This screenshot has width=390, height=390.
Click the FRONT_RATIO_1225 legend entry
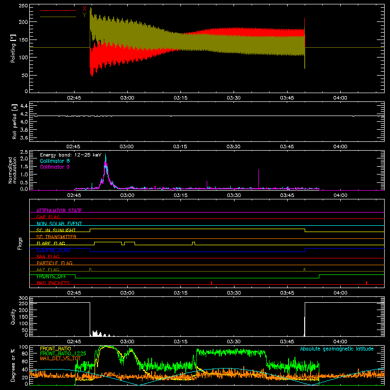[x=63, y=353]
